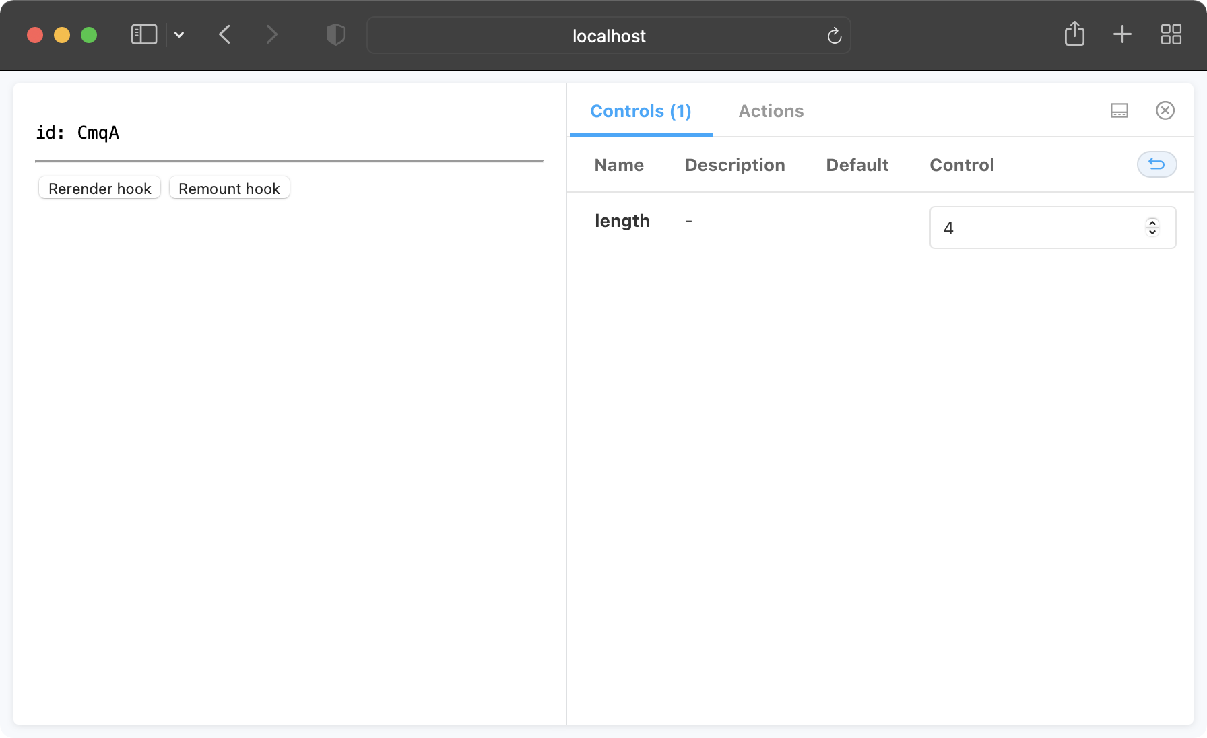Toggle the browser sidebar icon

pos(143,34)
